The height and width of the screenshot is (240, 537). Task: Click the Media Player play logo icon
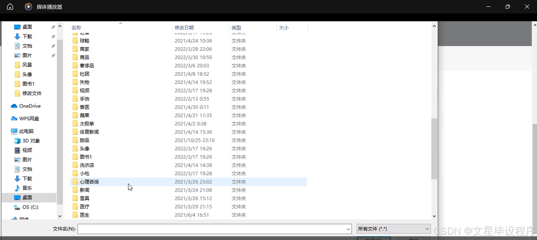(x=29, y=7)
